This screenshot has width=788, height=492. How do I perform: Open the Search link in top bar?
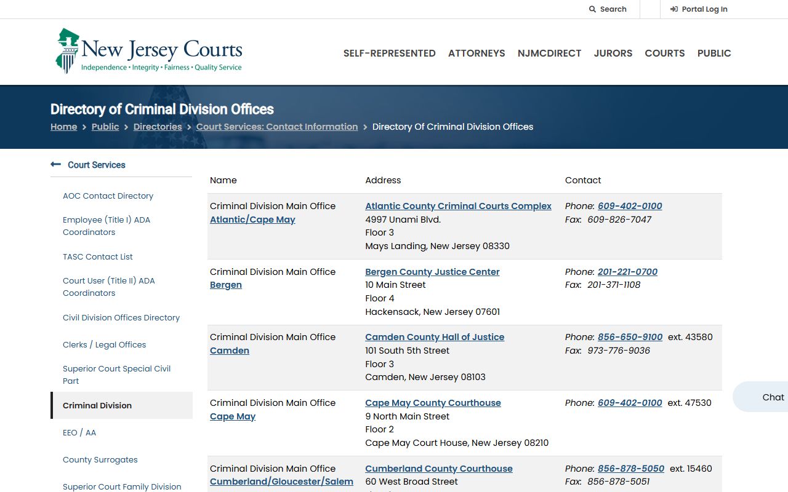tap(608, 9)
